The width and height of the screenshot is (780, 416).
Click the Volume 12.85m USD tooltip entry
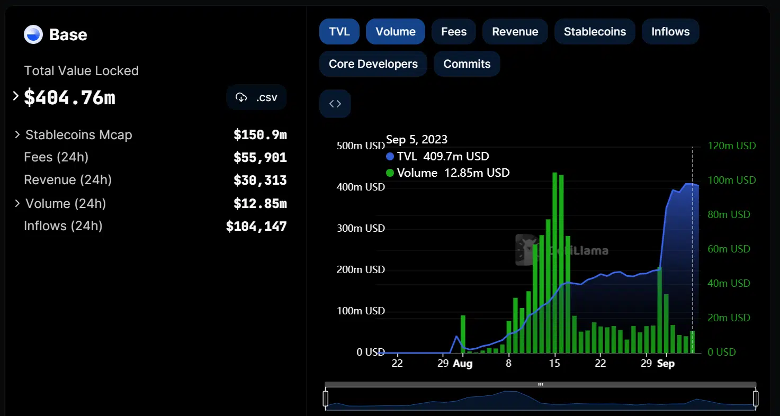448,173
